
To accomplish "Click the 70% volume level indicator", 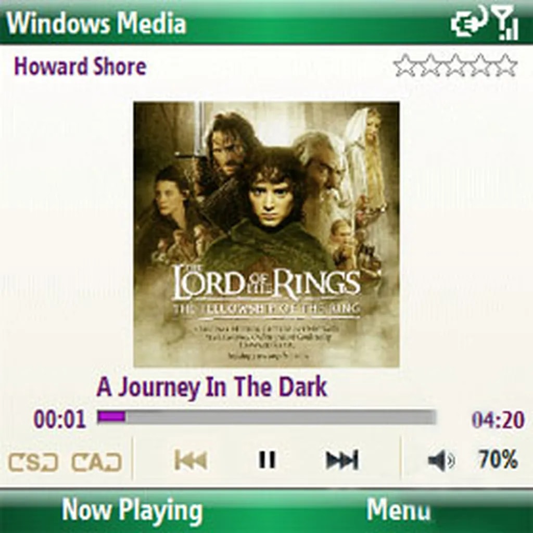I will pos(498,459).
